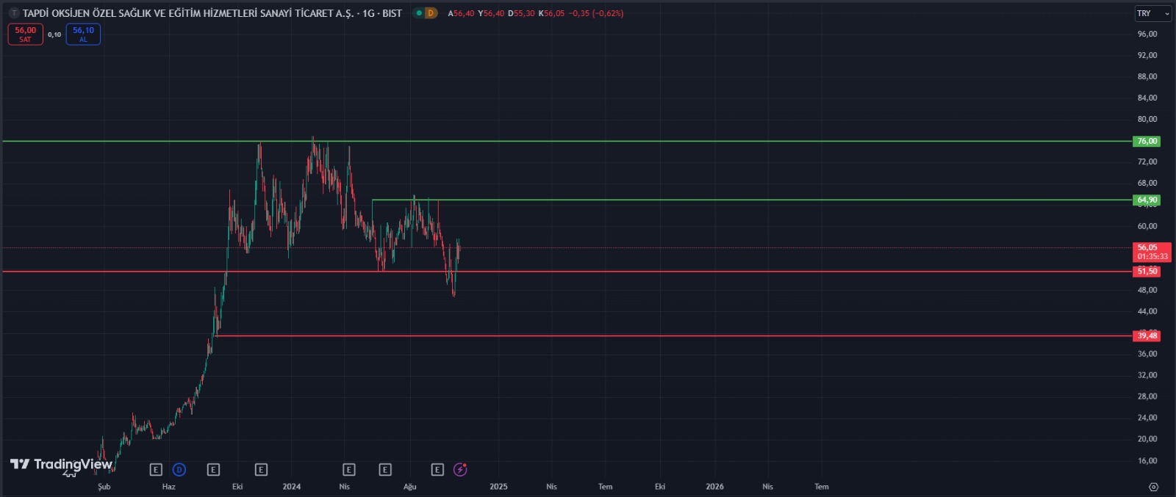Click the change value −0,35 (−0,62%)
The height and width of the screenshot is (497, 1176).
pyautogui.click(x=596, y=13)
